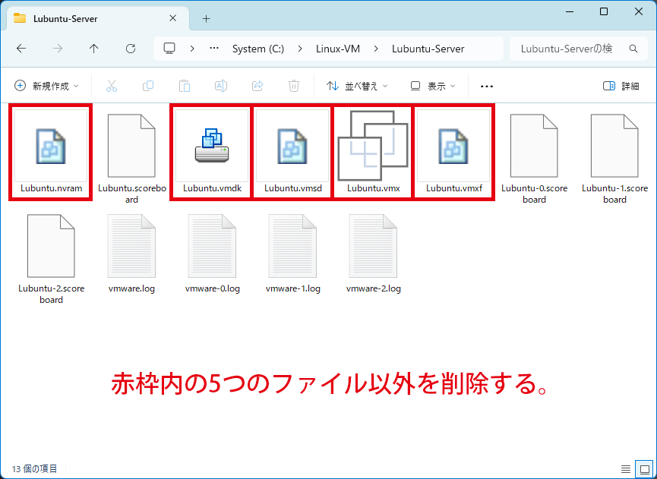Click the Copy icon on the toolbar
657x479 pixels.
tap(148, 86)
